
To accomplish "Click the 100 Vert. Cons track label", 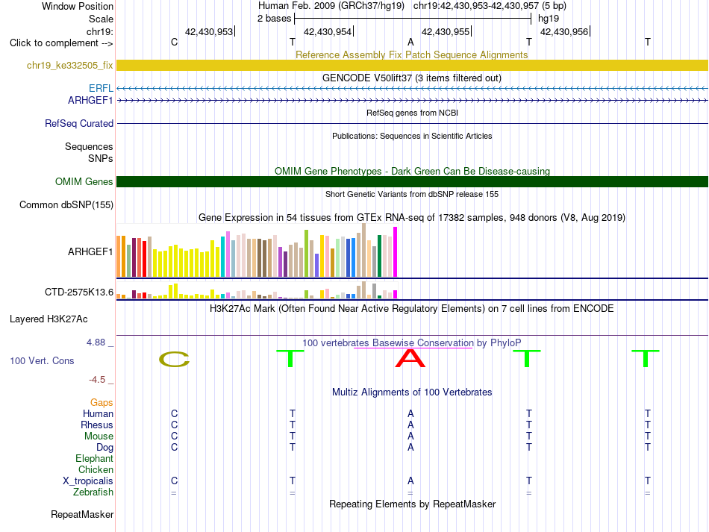I will click(x=42, y=360).
